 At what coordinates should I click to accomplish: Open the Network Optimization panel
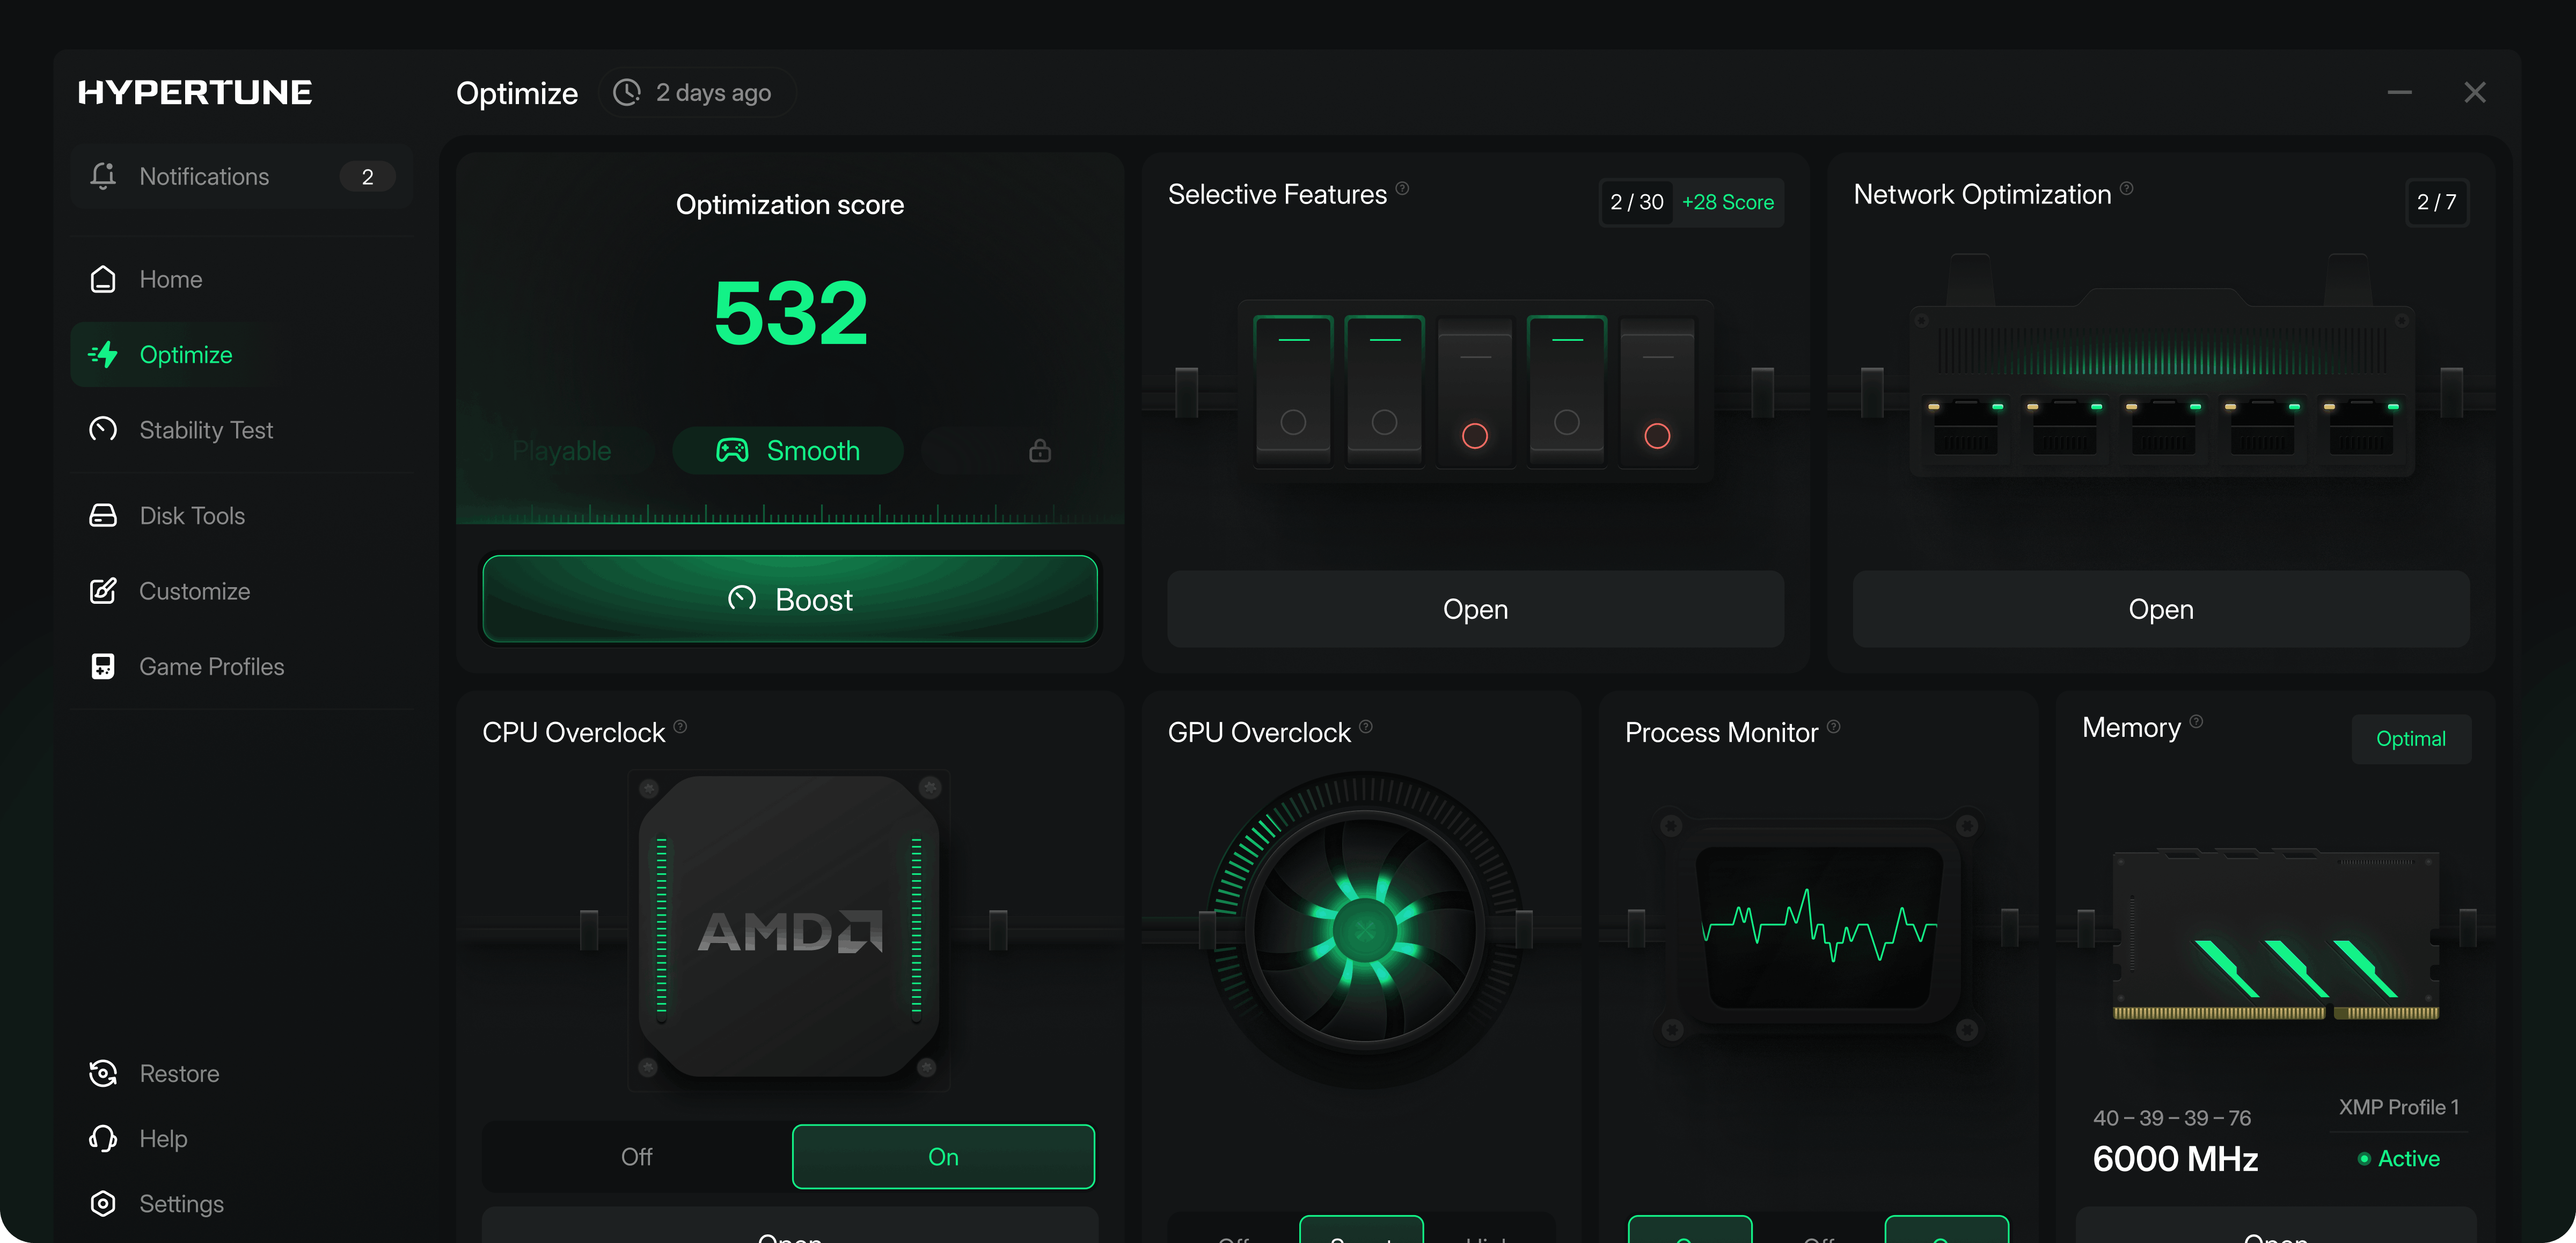[2160, 608]
